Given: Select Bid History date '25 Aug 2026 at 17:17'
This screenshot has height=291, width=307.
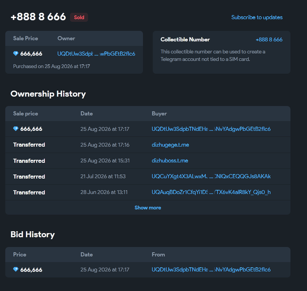Looking at the screenshot, I should [105, 270].
